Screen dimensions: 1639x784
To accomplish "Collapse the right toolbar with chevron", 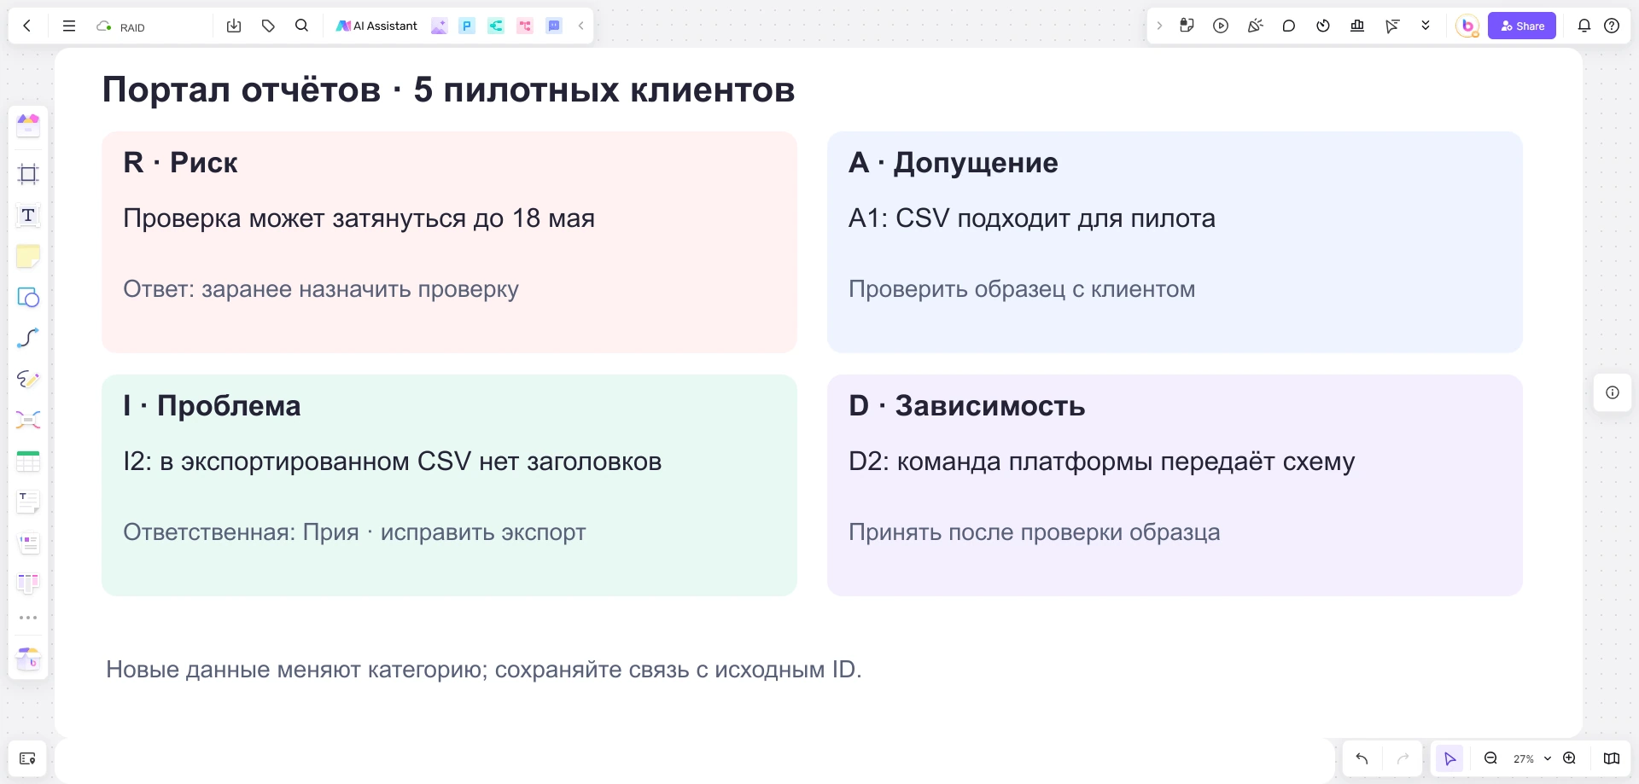I will click(x=1159, y=26).
